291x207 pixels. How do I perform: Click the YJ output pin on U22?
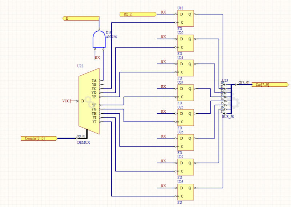click(94, 122)
